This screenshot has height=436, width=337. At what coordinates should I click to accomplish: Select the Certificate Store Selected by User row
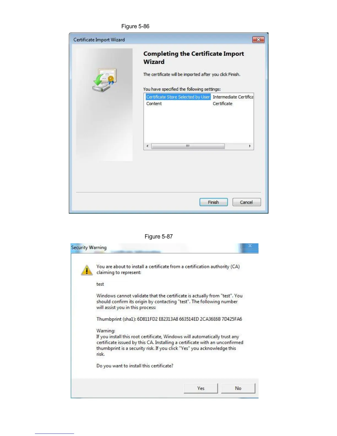178,97
